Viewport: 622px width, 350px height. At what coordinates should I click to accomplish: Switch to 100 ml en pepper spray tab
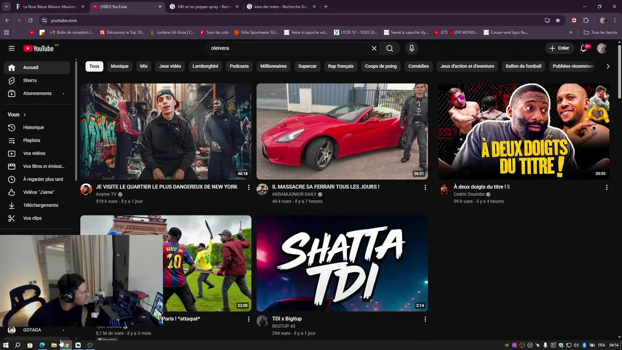click(204, 7)
